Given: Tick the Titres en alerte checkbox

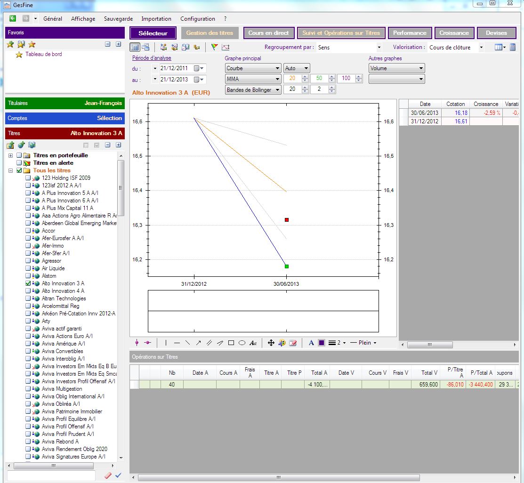Looking at the screenshot, I should pyautogui.click(x=19, y=163).
